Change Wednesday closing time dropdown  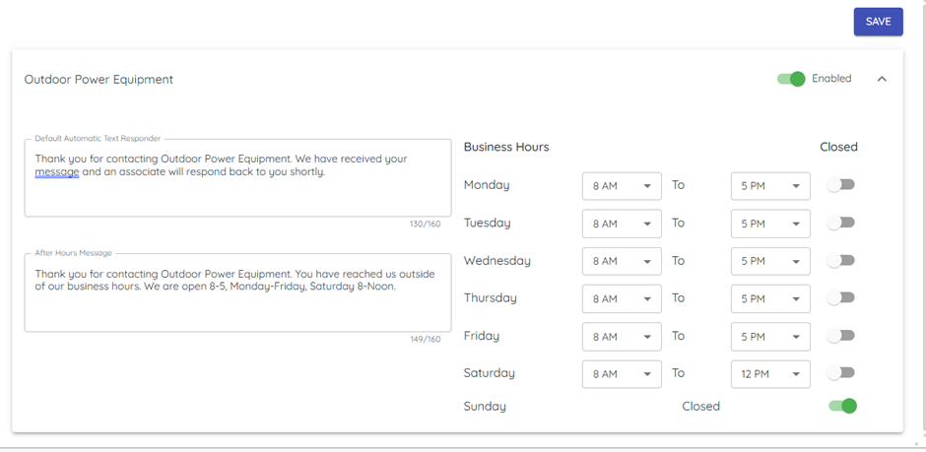(x=770, y=261)
